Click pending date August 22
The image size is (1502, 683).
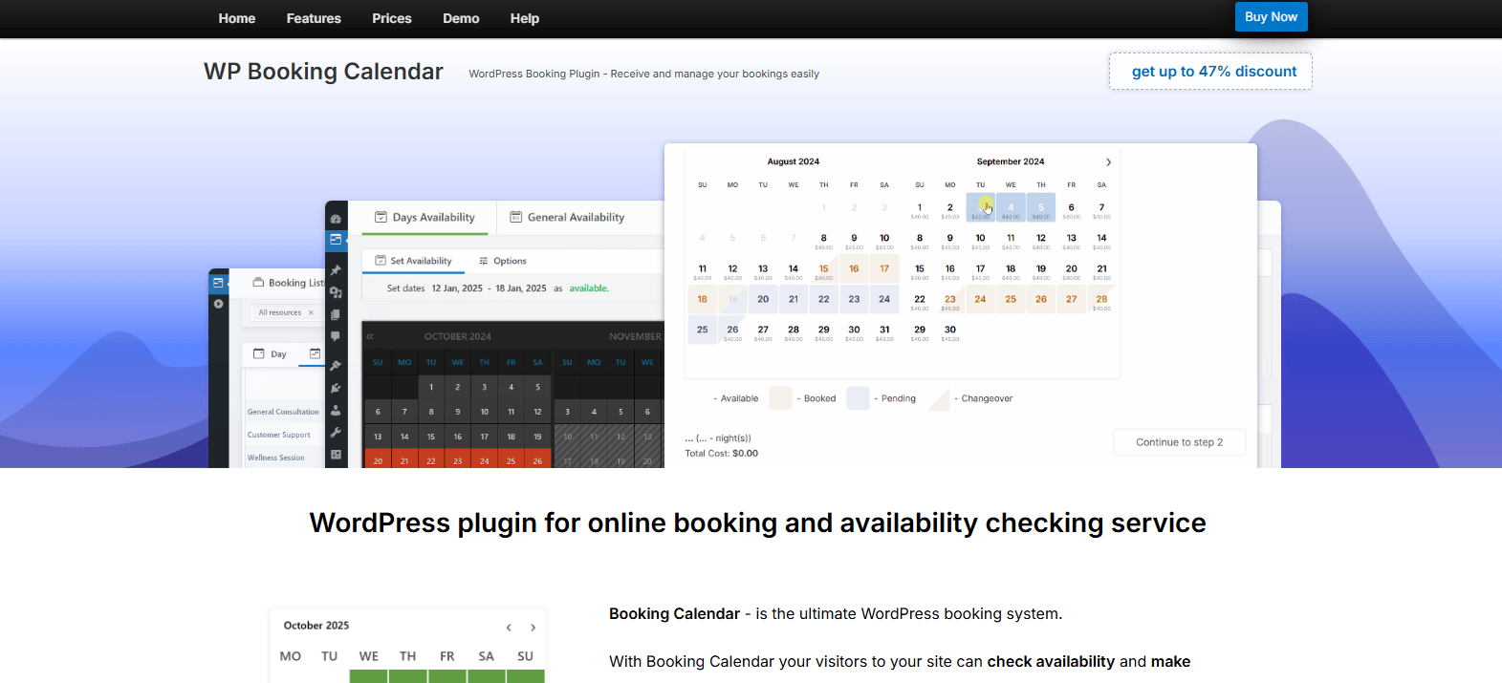(824, 300)
